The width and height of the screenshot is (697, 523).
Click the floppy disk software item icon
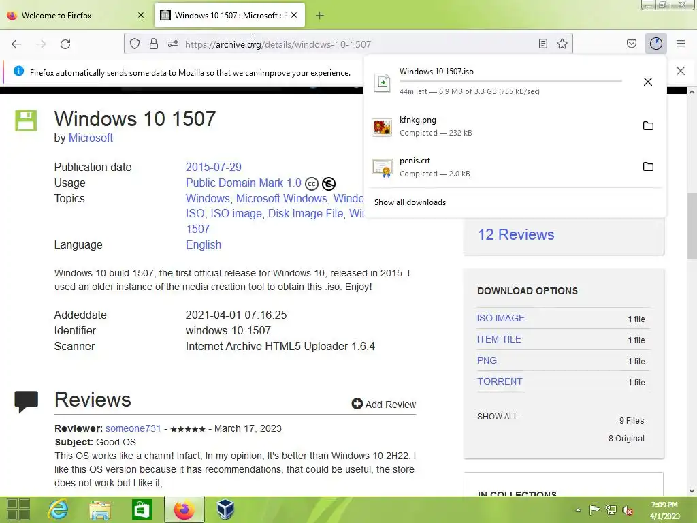pyautogui.click(x=27, y=121)
